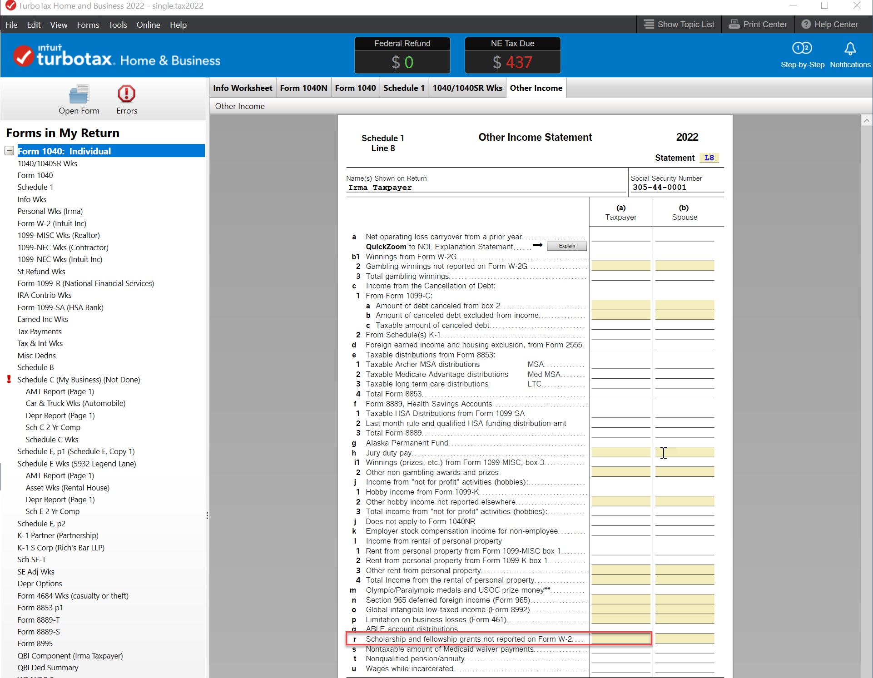Open the L8 statement link

coord(709,158)
